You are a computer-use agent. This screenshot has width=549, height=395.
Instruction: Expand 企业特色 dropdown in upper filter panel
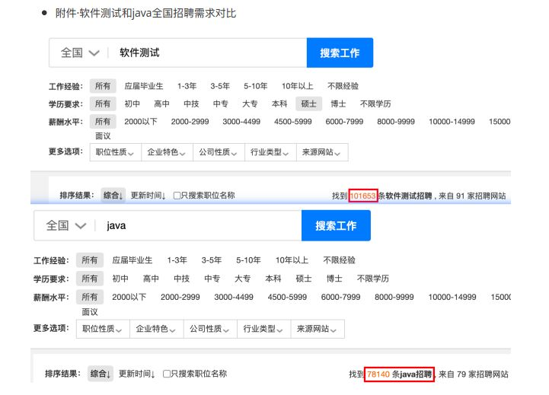click(167, 152)
